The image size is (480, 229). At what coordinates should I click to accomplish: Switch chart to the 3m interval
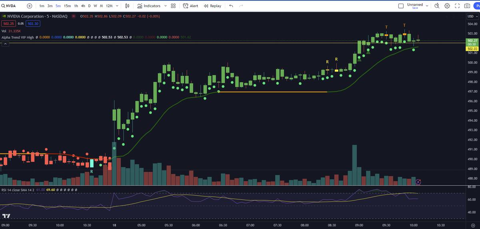pyautogui.click(x=50, y=6)
